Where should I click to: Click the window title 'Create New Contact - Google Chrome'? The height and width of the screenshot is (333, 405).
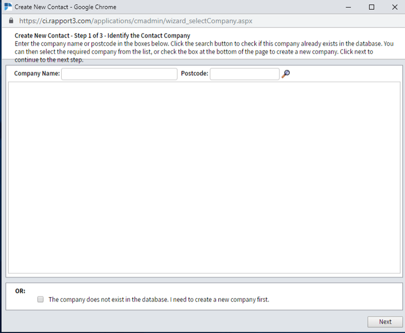point(65,7)
